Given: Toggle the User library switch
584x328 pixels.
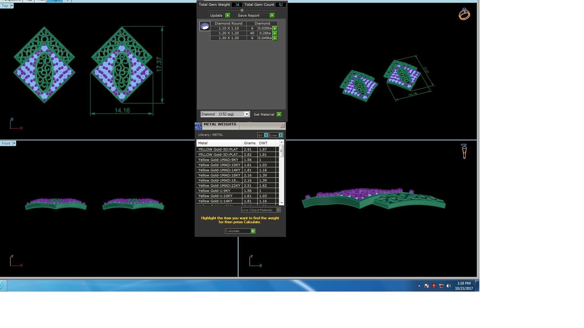Looking at the screenshot, I should [x=280, y=135].
